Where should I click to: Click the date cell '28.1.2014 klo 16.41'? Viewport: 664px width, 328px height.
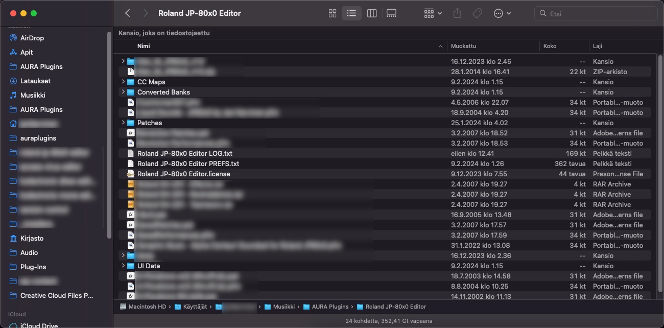pos(480,72)
